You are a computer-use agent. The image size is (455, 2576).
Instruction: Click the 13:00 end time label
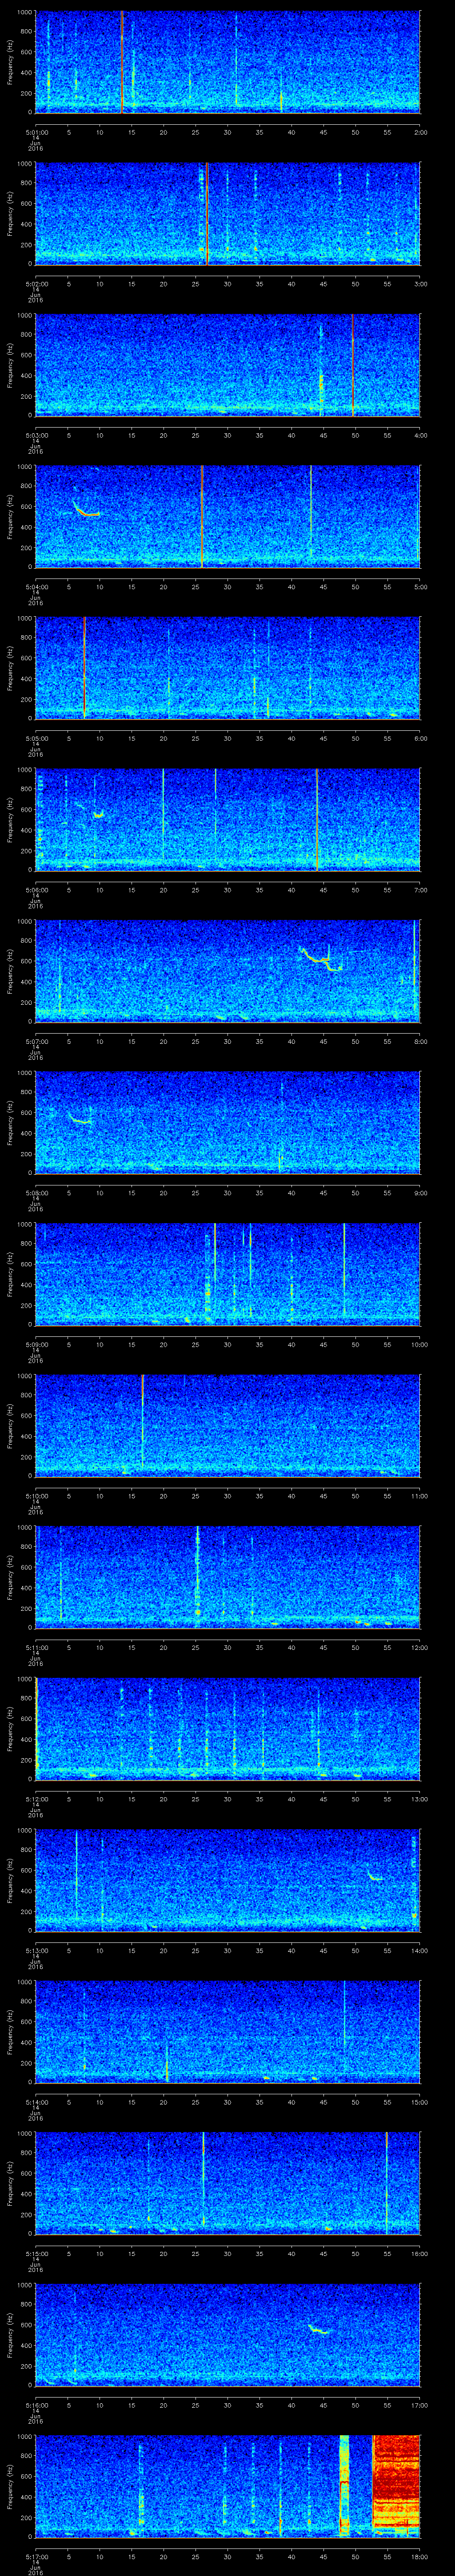click(x=419, y=1799)
